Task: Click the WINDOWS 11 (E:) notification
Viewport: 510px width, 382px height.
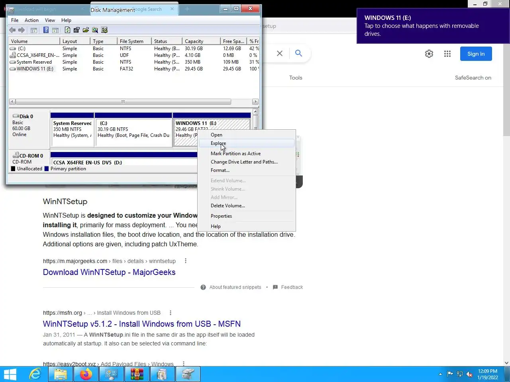Action: click(433, 26)
